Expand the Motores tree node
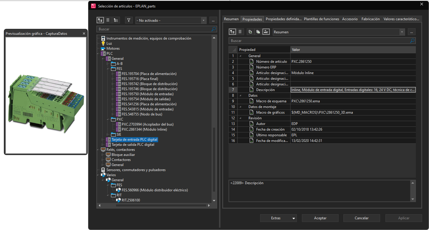The height and width of the screenshot is (230, 429). 98,48
